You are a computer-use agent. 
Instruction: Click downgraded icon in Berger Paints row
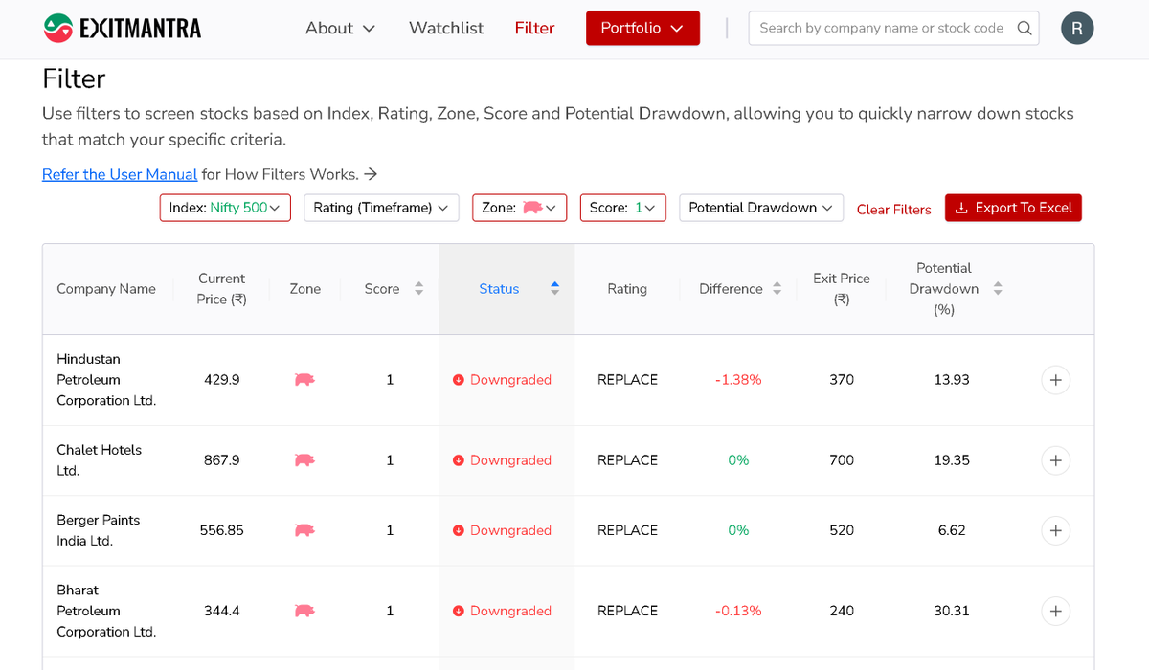pyautogui.click(x=459, y=530)
